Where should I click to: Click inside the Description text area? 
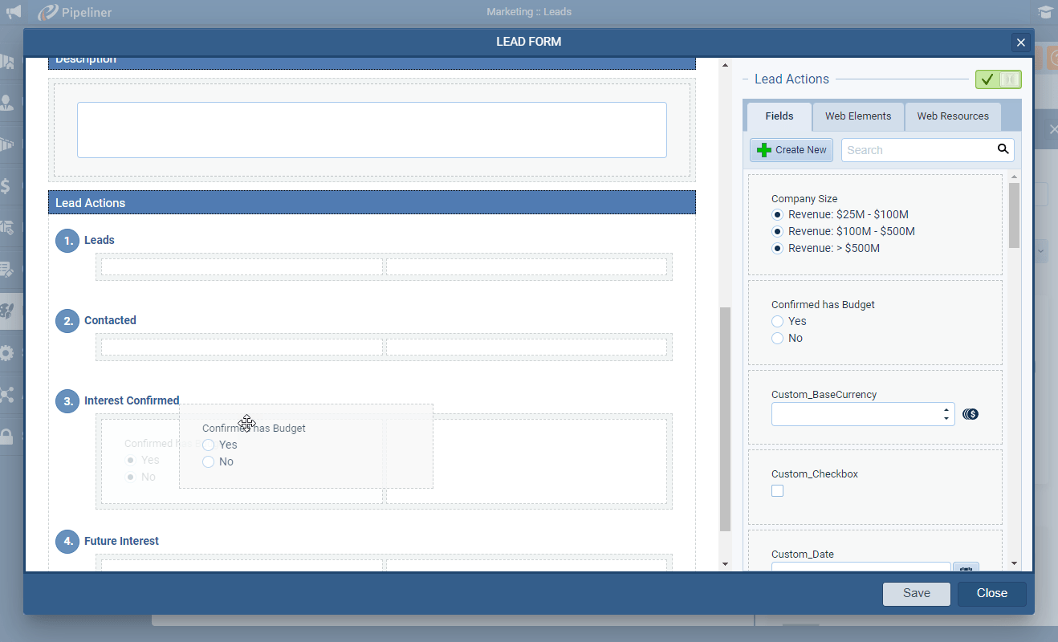pos(372,130)
